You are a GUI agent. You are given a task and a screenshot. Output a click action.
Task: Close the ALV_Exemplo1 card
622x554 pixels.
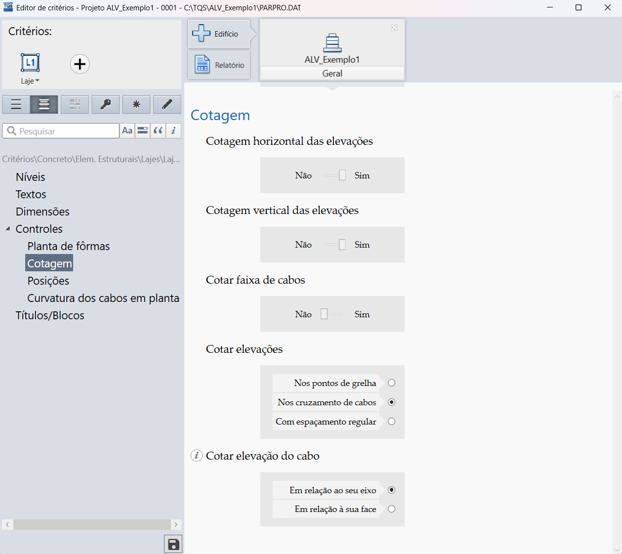(394, 28)
